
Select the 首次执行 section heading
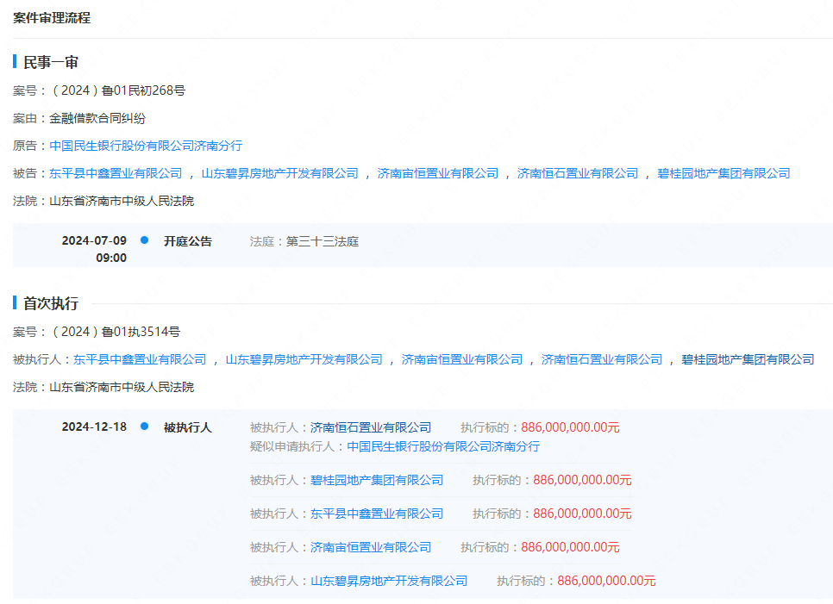pos(51,303)
